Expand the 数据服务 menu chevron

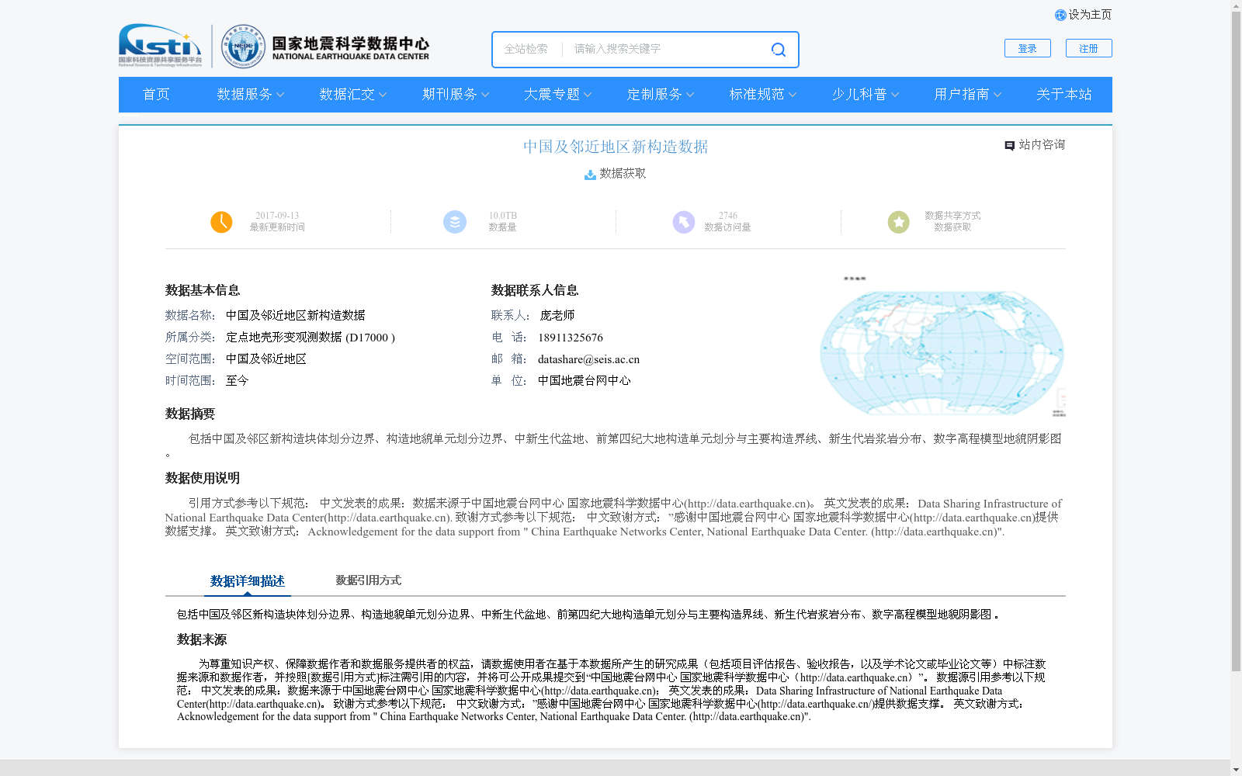[x=280, y=95]
